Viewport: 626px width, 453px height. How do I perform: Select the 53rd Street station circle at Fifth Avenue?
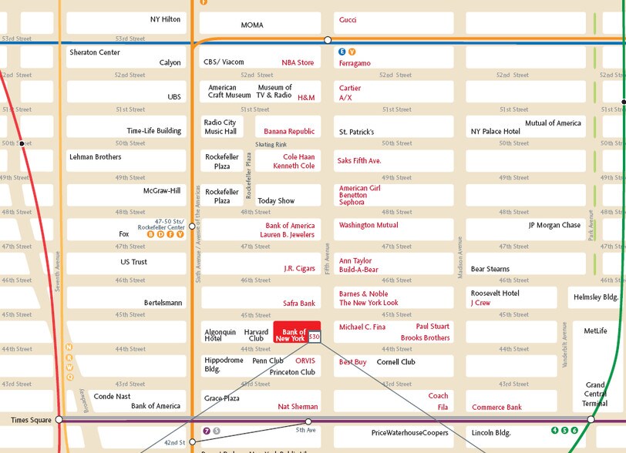pyautogui.click(x=328, y=39)
